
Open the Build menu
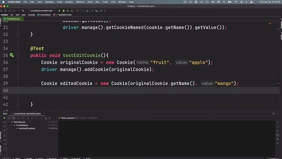click(x=90, y=2)
